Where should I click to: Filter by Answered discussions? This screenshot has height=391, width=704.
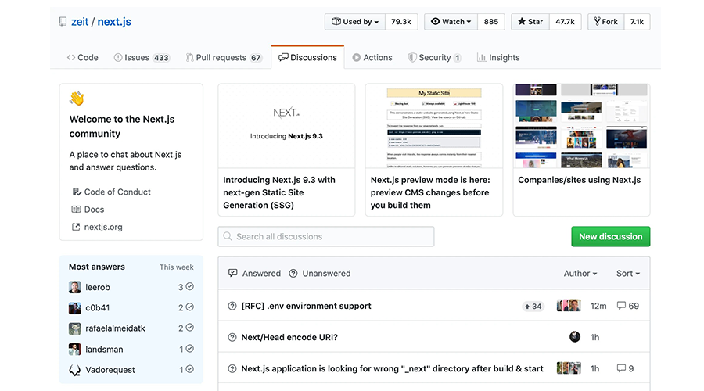pos(254,274)
